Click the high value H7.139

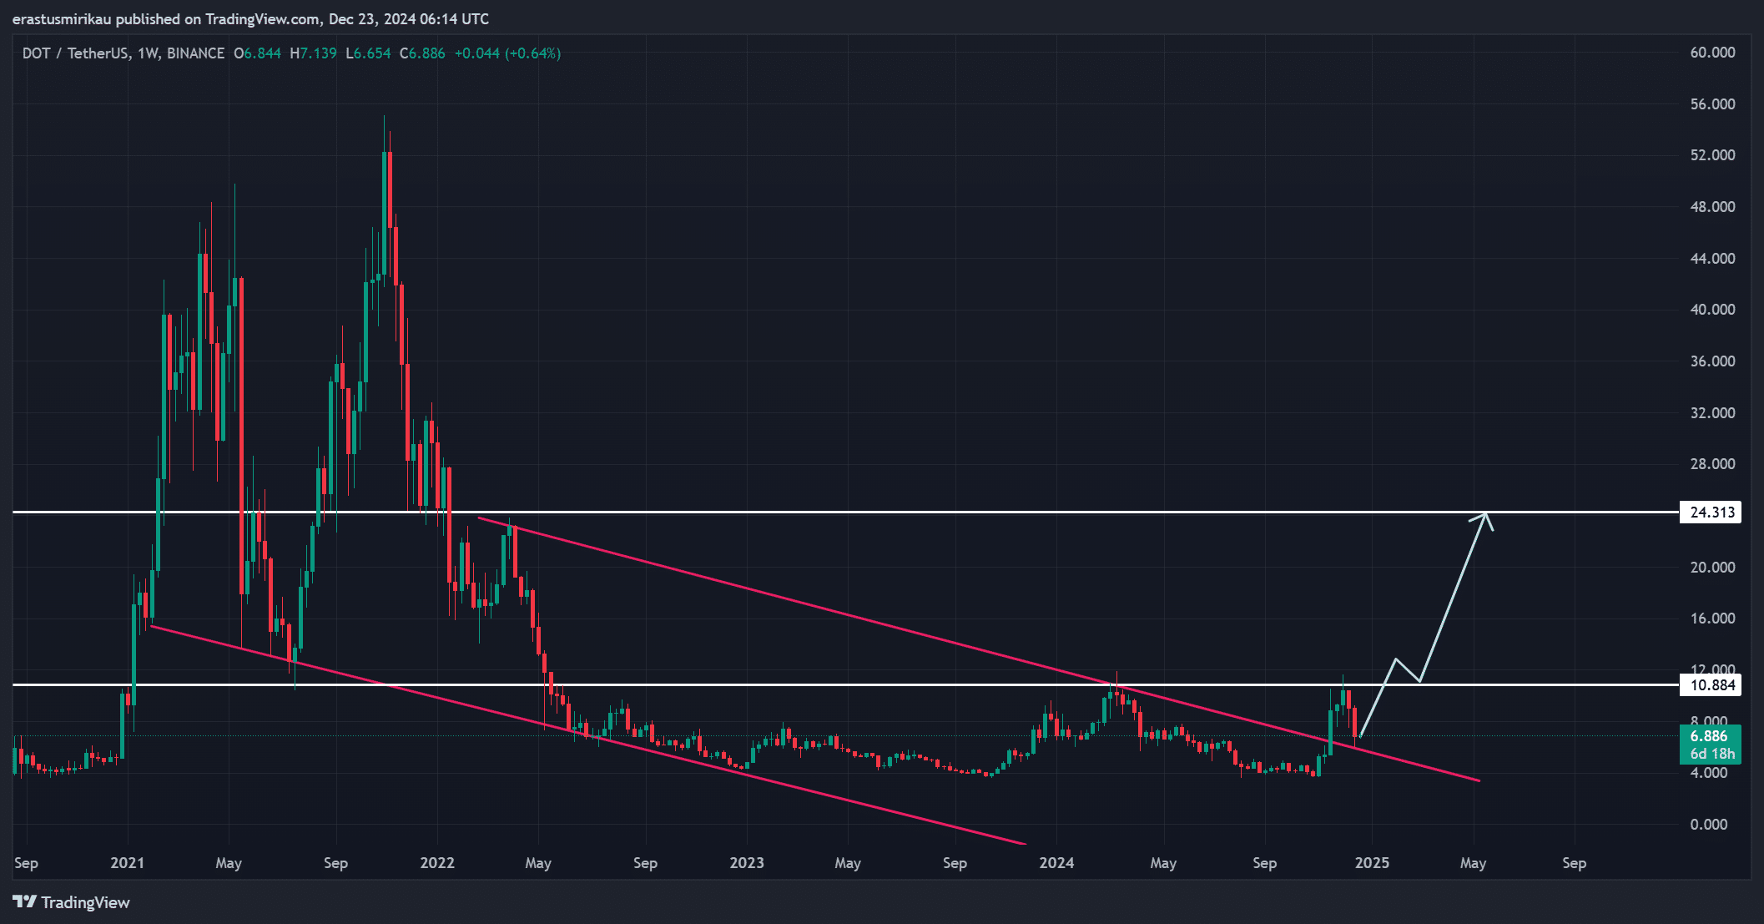coord(313,53)
